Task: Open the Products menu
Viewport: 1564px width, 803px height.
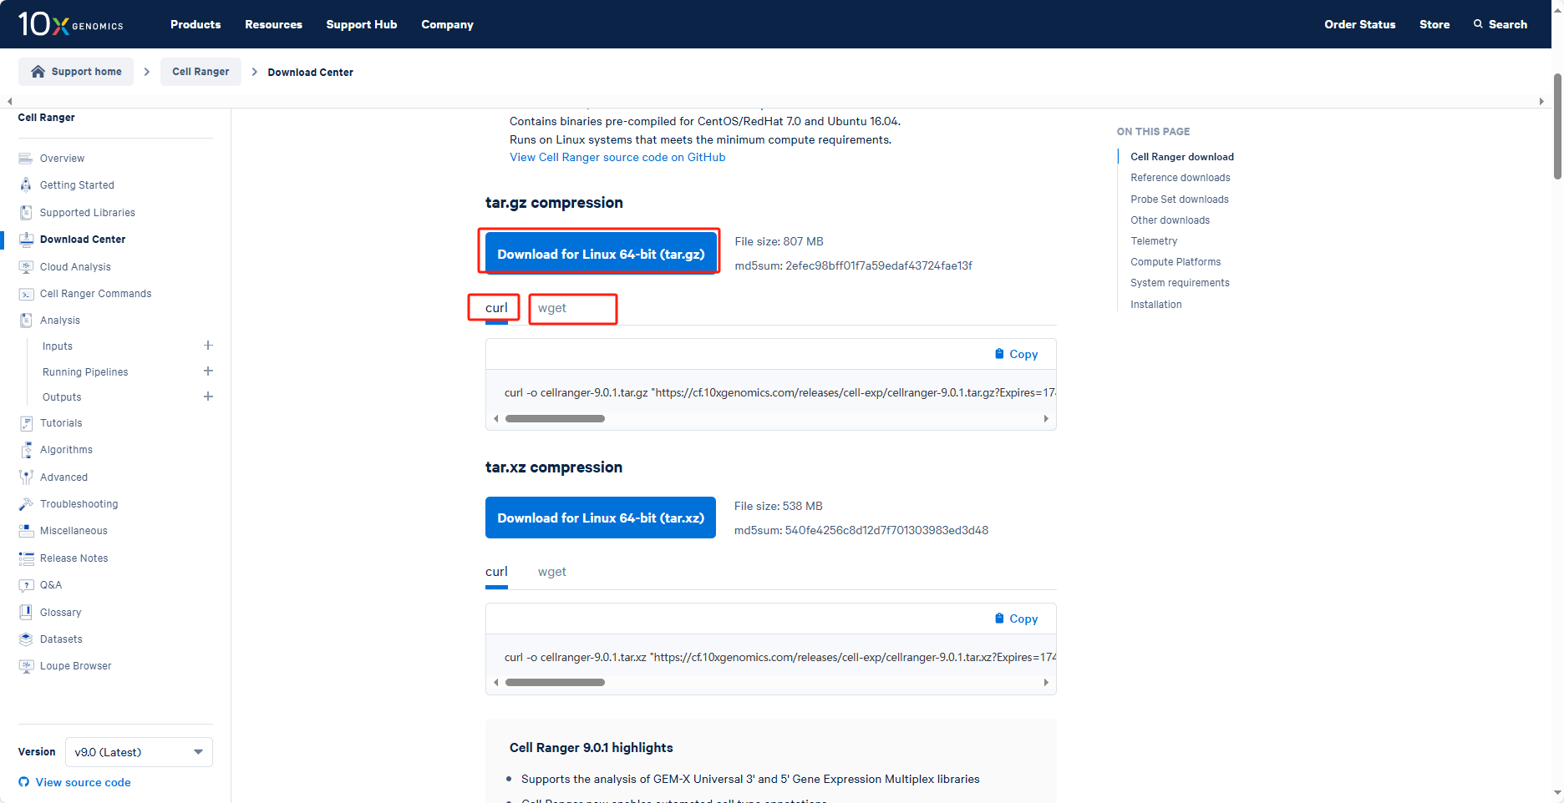Action: [x=195, y=24]
